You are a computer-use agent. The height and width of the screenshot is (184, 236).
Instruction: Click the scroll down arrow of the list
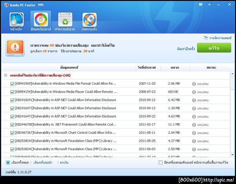tap(232, 155)
